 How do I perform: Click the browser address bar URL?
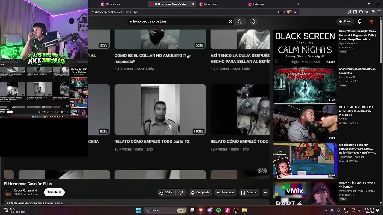[x=114, y=12]
